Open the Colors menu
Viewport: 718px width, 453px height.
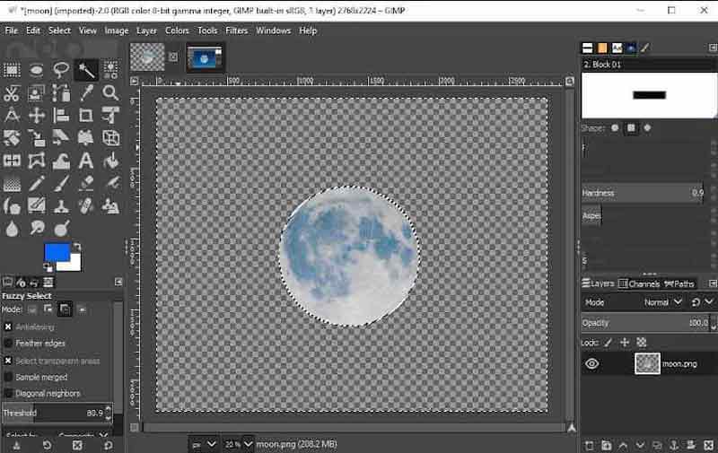point(177,30)
